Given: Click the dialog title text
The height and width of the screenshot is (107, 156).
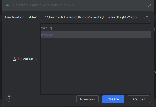Looking at the screenshot, I should click(44, 5).
